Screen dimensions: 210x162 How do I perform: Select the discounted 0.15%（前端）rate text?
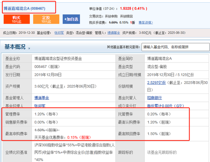coord(79,137)
